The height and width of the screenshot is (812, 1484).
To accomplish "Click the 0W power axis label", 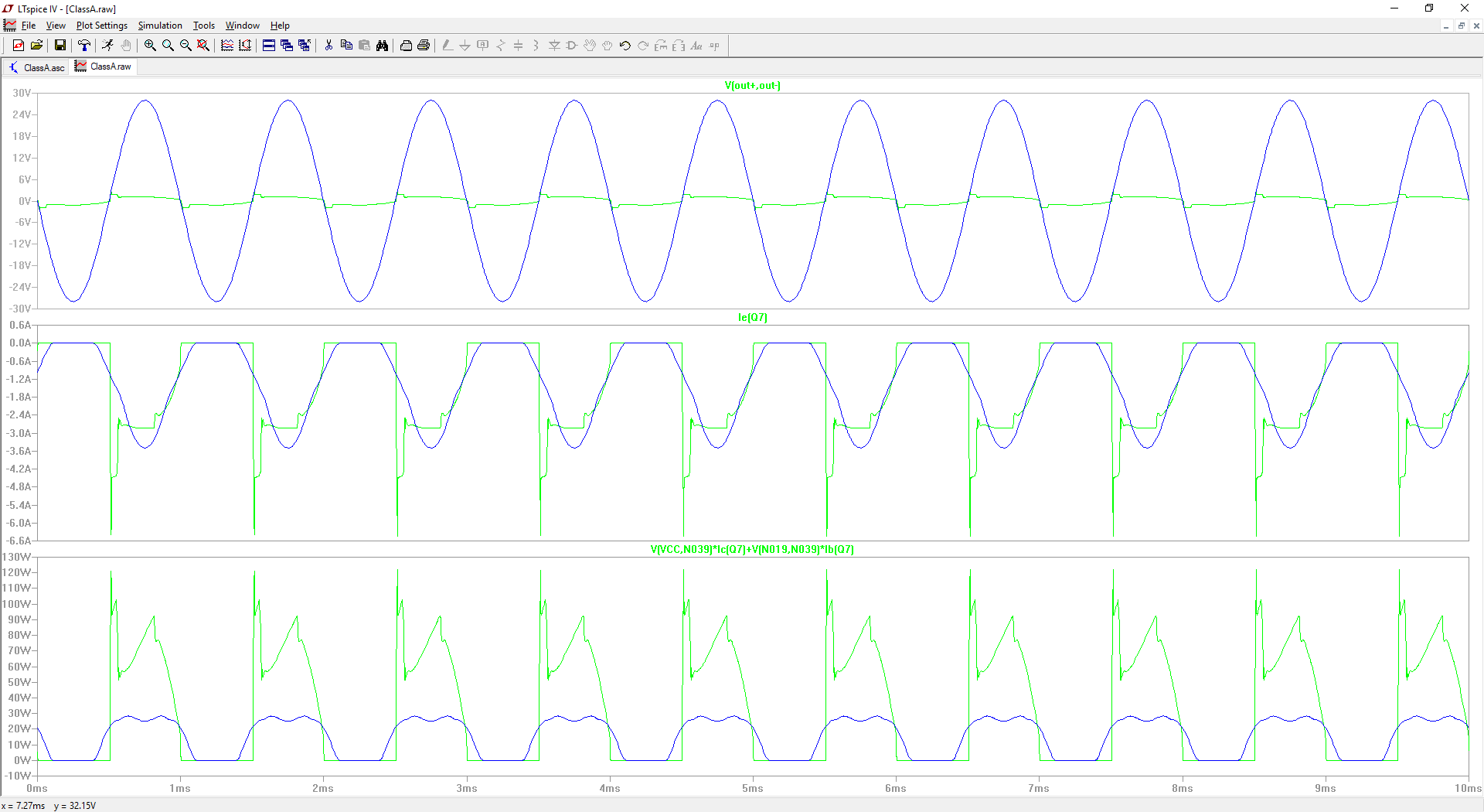I will coord(22,760).
